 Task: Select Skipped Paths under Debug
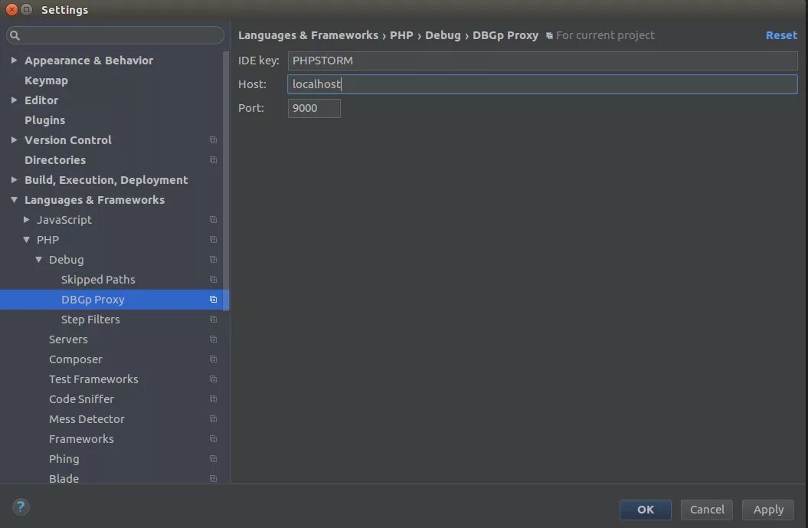tap(98, 280)
